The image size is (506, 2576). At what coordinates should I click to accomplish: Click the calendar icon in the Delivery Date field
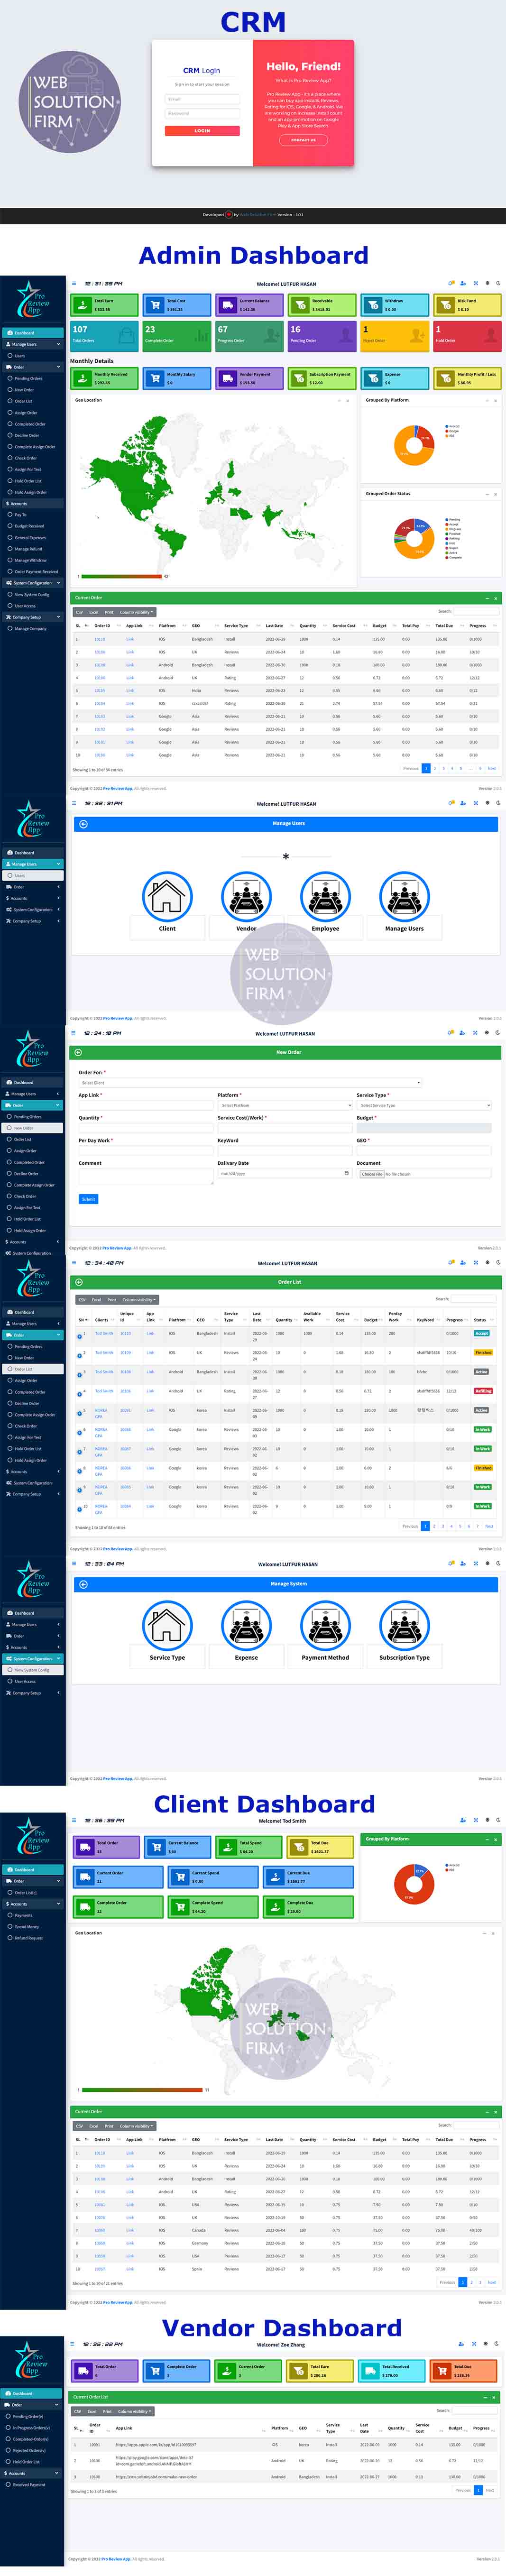pos(346,1173)
